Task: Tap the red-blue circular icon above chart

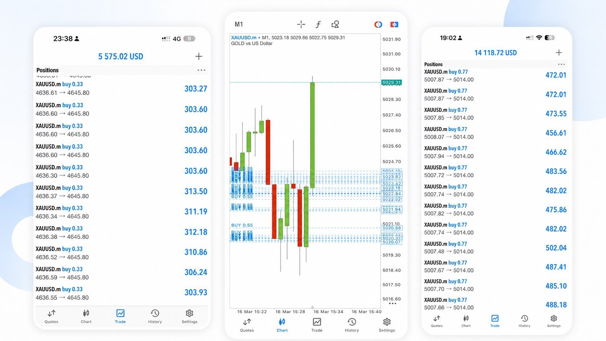Action: pyautogui.click(x=378, y=24)
